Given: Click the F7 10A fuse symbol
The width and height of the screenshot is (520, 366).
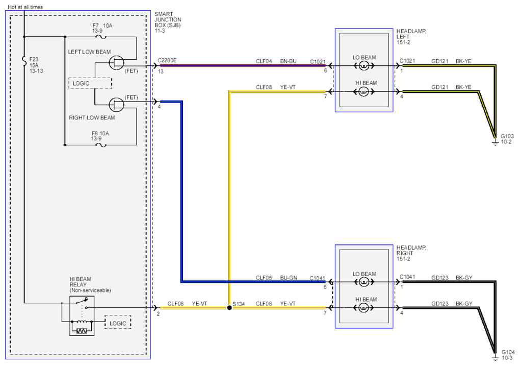Looking at the screenshot, I should [101, 37].
